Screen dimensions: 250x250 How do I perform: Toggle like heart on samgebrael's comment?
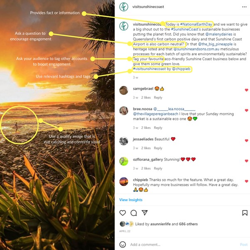(x=247, y=90)
